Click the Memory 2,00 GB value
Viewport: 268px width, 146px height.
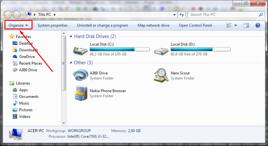coord(134,131)
